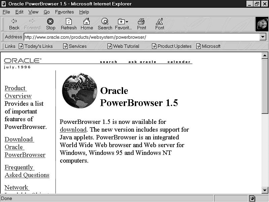Stop the page from loading

50,24
